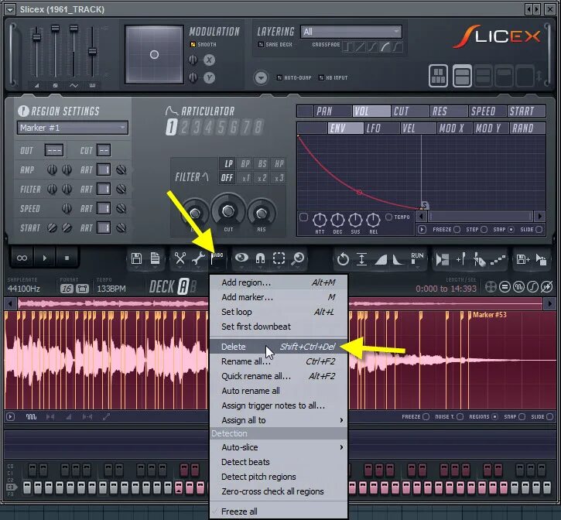Toggle the envelope STEP option

click(x=484, y=229)
